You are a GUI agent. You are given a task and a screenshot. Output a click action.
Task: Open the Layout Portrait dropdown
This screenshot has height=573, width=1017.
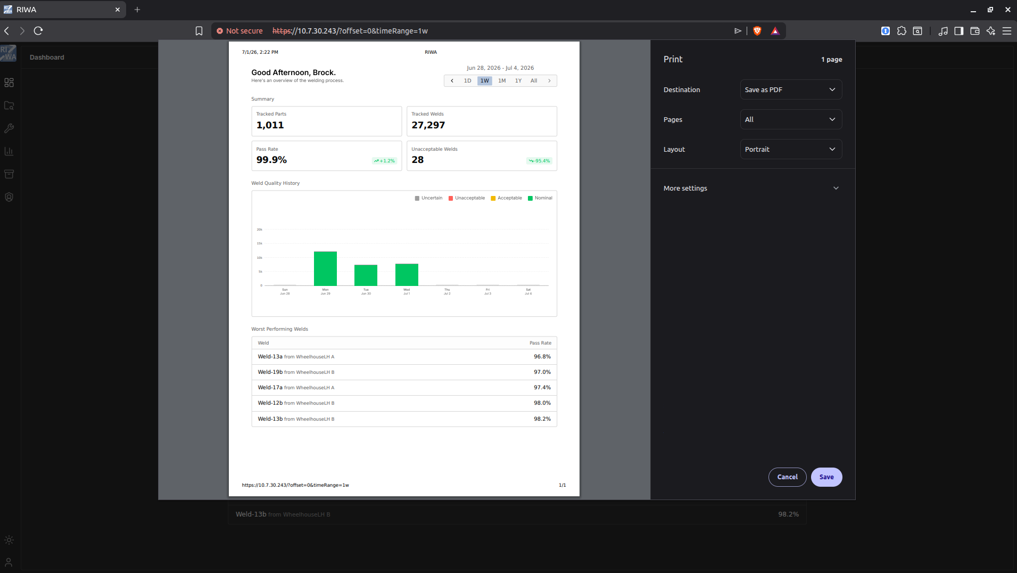(x=791, y=149)
